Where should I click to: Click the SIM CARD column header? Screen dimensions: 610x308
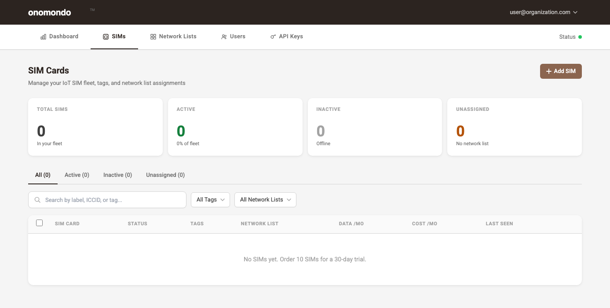tap(67, 224)
